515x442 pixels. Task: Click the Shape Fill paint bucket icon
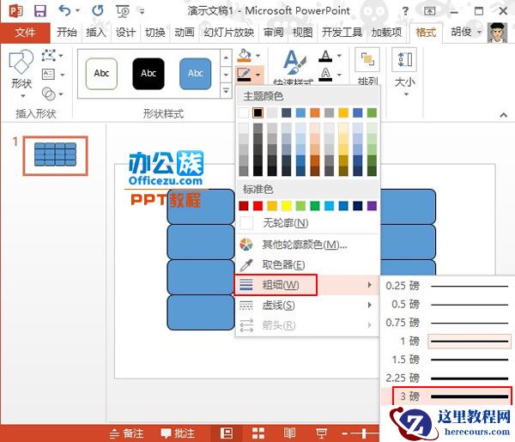click(245, 56)
